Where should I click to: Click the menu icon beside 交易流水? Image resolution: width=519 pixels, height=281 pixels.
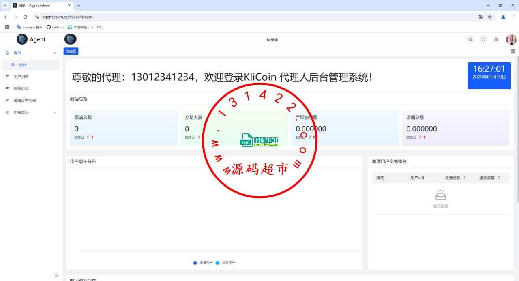pyautogui.click(x=7, y=112)
